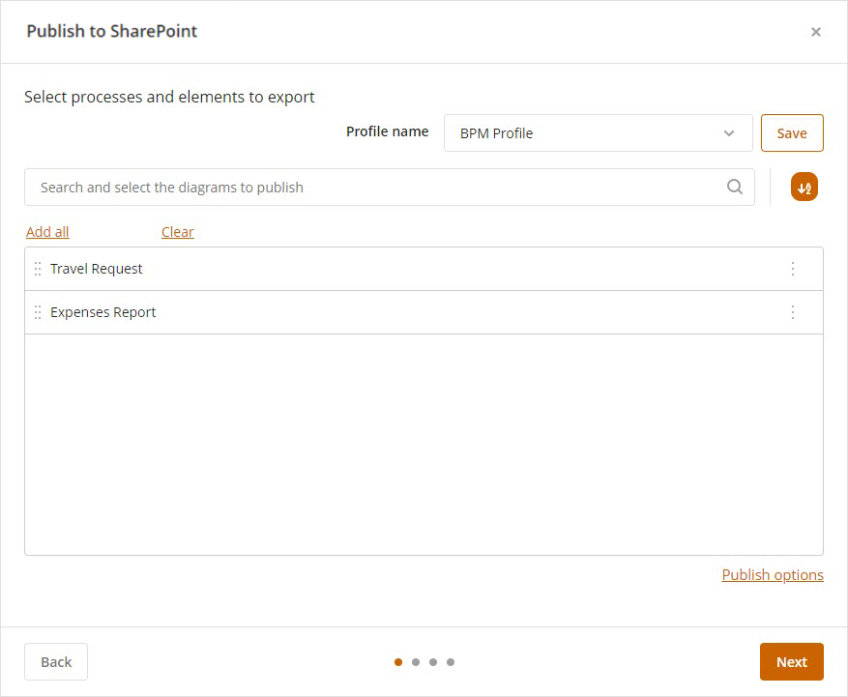Jump to the second wizard step dot
Image resolution: width=848 pixels, height=697 pixels.
click(x=416, y=662)
